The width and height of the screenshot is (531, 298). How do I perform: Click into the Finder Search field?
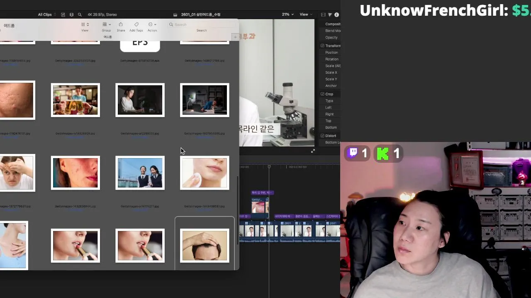click(202, 25)
